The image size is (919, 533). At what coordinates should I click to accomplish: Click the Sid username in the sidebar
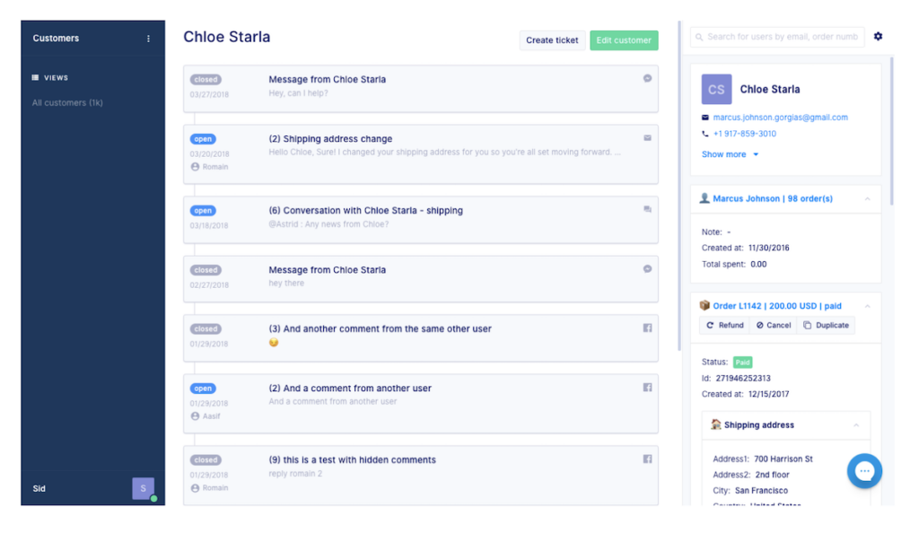pos(39,489)
